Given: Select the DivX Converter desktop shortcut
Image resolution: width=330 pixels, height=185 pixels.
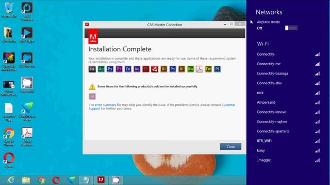Looking at the screenshot, I should point(27,11).
